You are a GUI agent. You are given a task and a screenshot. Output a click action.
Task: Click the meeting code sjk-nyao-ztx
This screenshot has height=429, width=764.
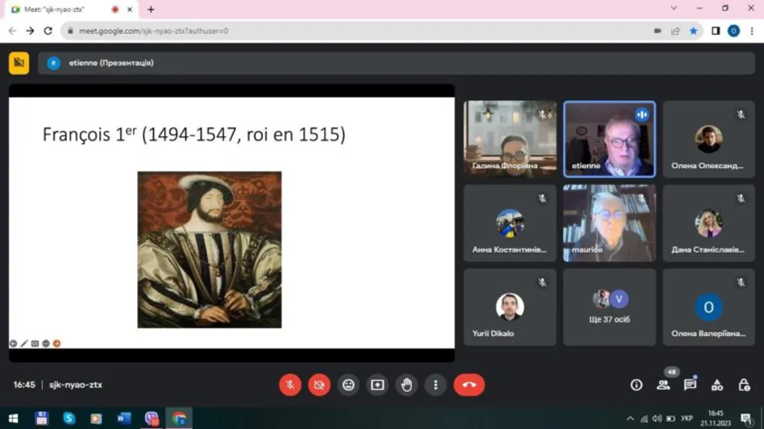coord(76,385)
